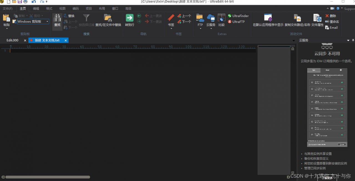Expand the arrow under FTP
This screenshot has width=355, height=181.
click(x=200, y=29)
